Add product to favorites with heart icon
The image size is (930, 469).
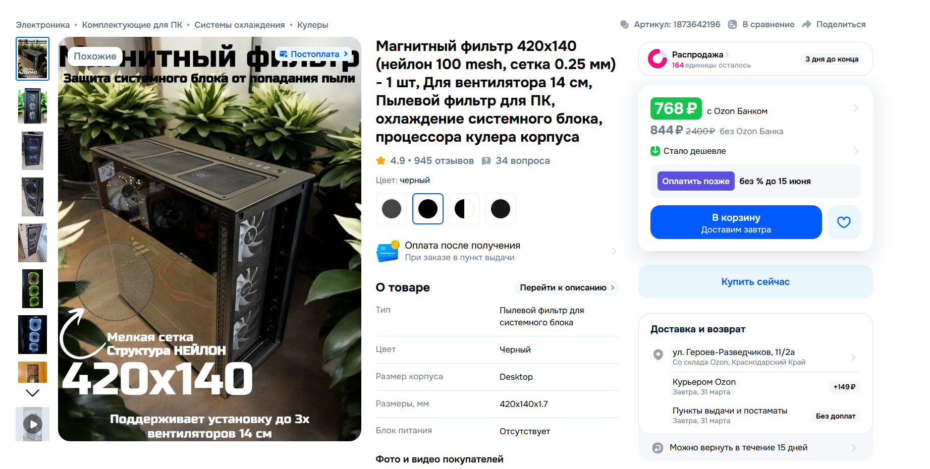click(844, 222)
